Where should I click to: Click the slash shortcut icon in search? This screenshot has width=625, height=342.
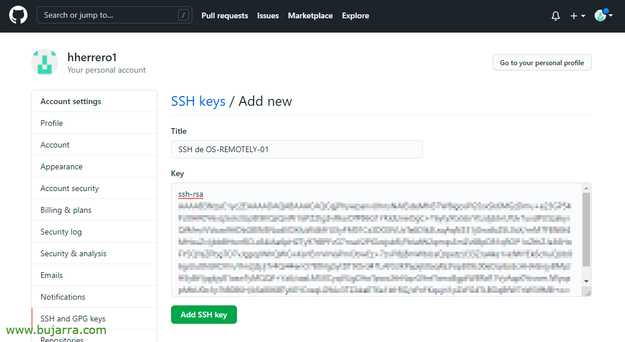[183, 15]
